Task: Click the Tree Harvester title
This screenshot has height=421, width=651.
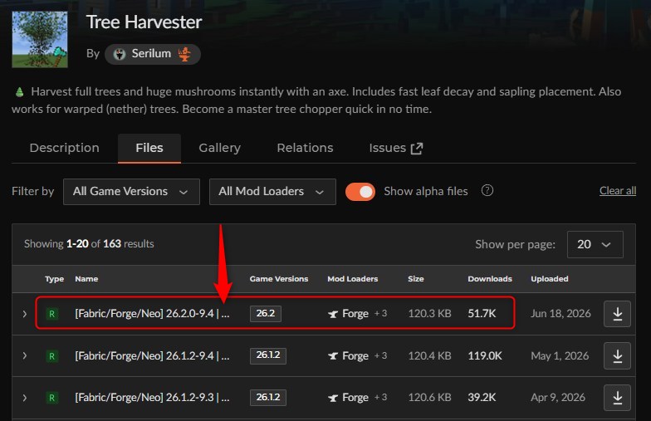Action: (144, 22)
